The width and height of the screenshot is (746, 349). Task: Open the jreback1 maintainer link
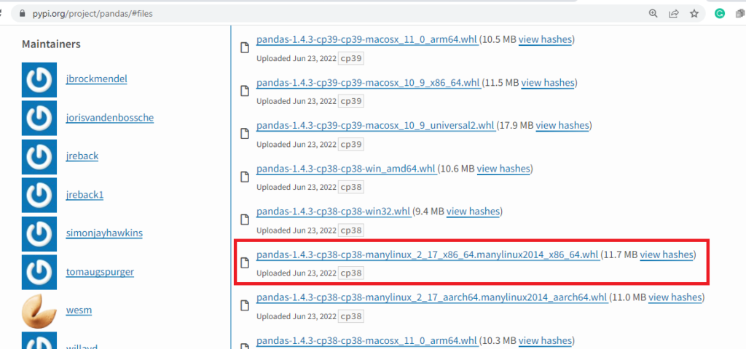[85, 194]
